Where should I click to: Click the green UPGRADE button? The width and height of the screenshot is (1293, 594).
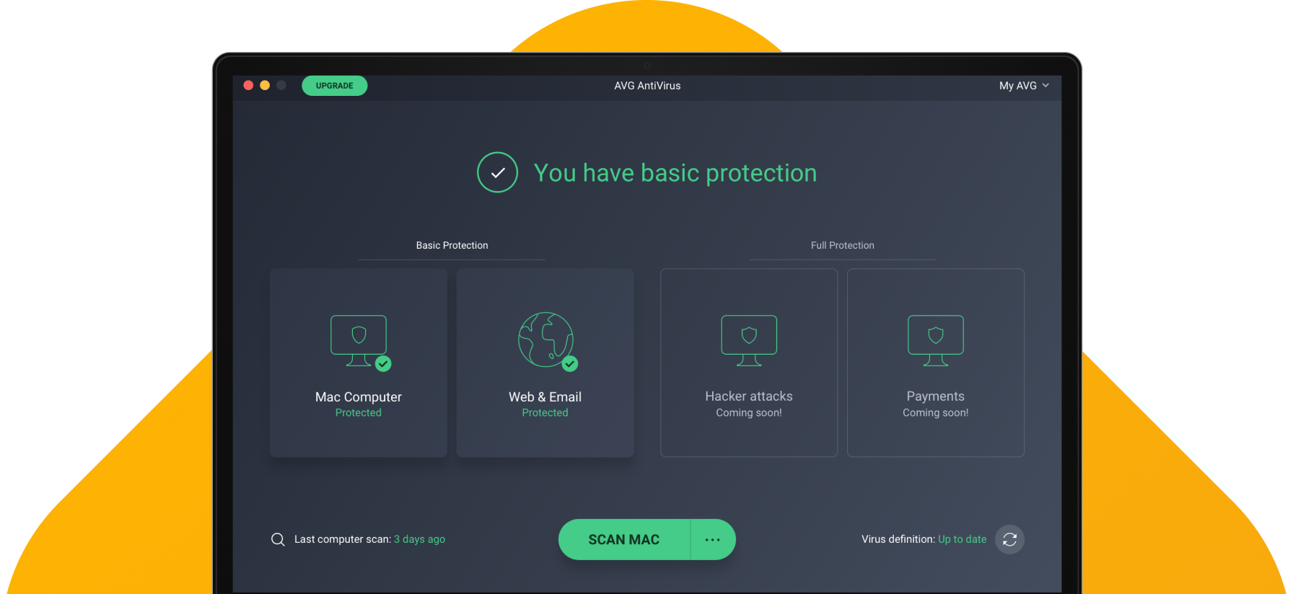pos(335,86)
